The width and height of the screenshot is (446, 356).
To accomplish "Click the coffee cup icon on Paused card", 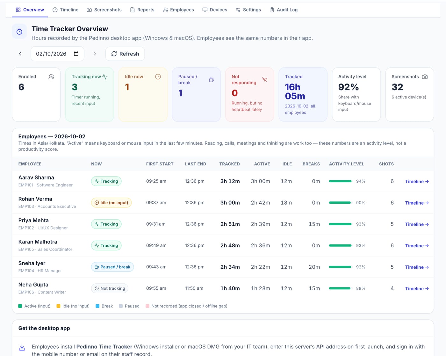I will point(212,80).
